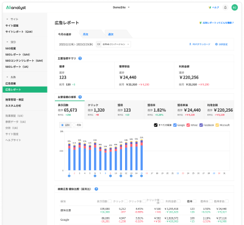This screenshot has width=244, height=225.
Task: Open the notifications bell
Action: tap(225, 7)
